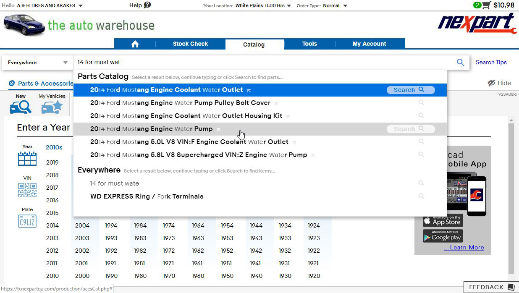The image size is (519, 293).
Task: Click the App Store download badge
Action: click(442, 220)
